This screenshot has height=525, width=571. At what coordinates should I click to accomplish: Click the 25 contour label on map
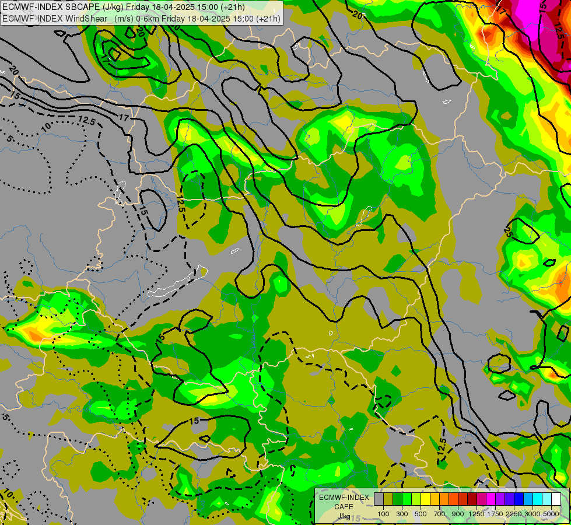coord(509,231)
